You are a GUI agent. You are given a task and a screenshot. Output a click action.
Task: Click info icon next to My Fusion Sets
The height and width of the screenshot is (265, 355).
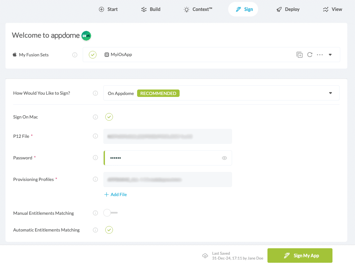75,55
